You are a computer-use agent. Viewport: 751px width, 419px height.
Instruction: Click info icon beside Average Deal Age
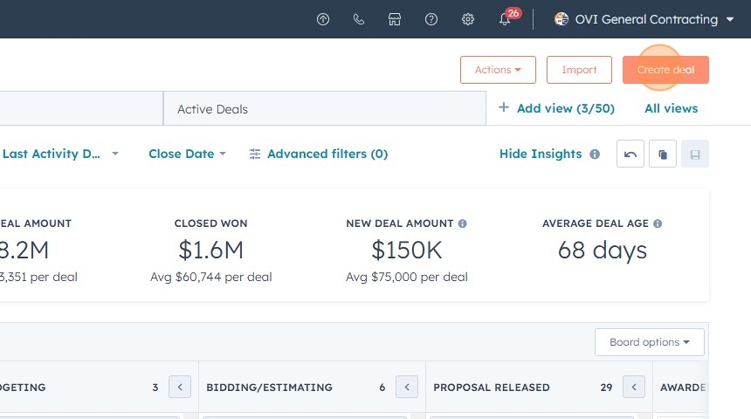click(658, 223)
